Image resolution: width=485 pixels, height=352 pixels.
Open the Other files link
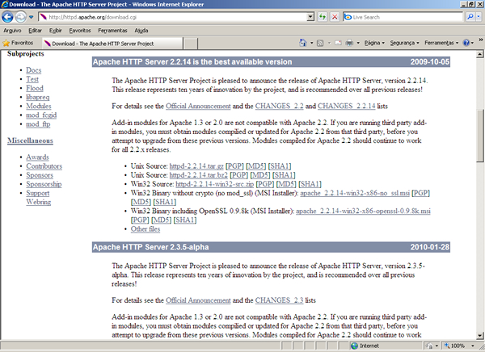coord(145,229)
